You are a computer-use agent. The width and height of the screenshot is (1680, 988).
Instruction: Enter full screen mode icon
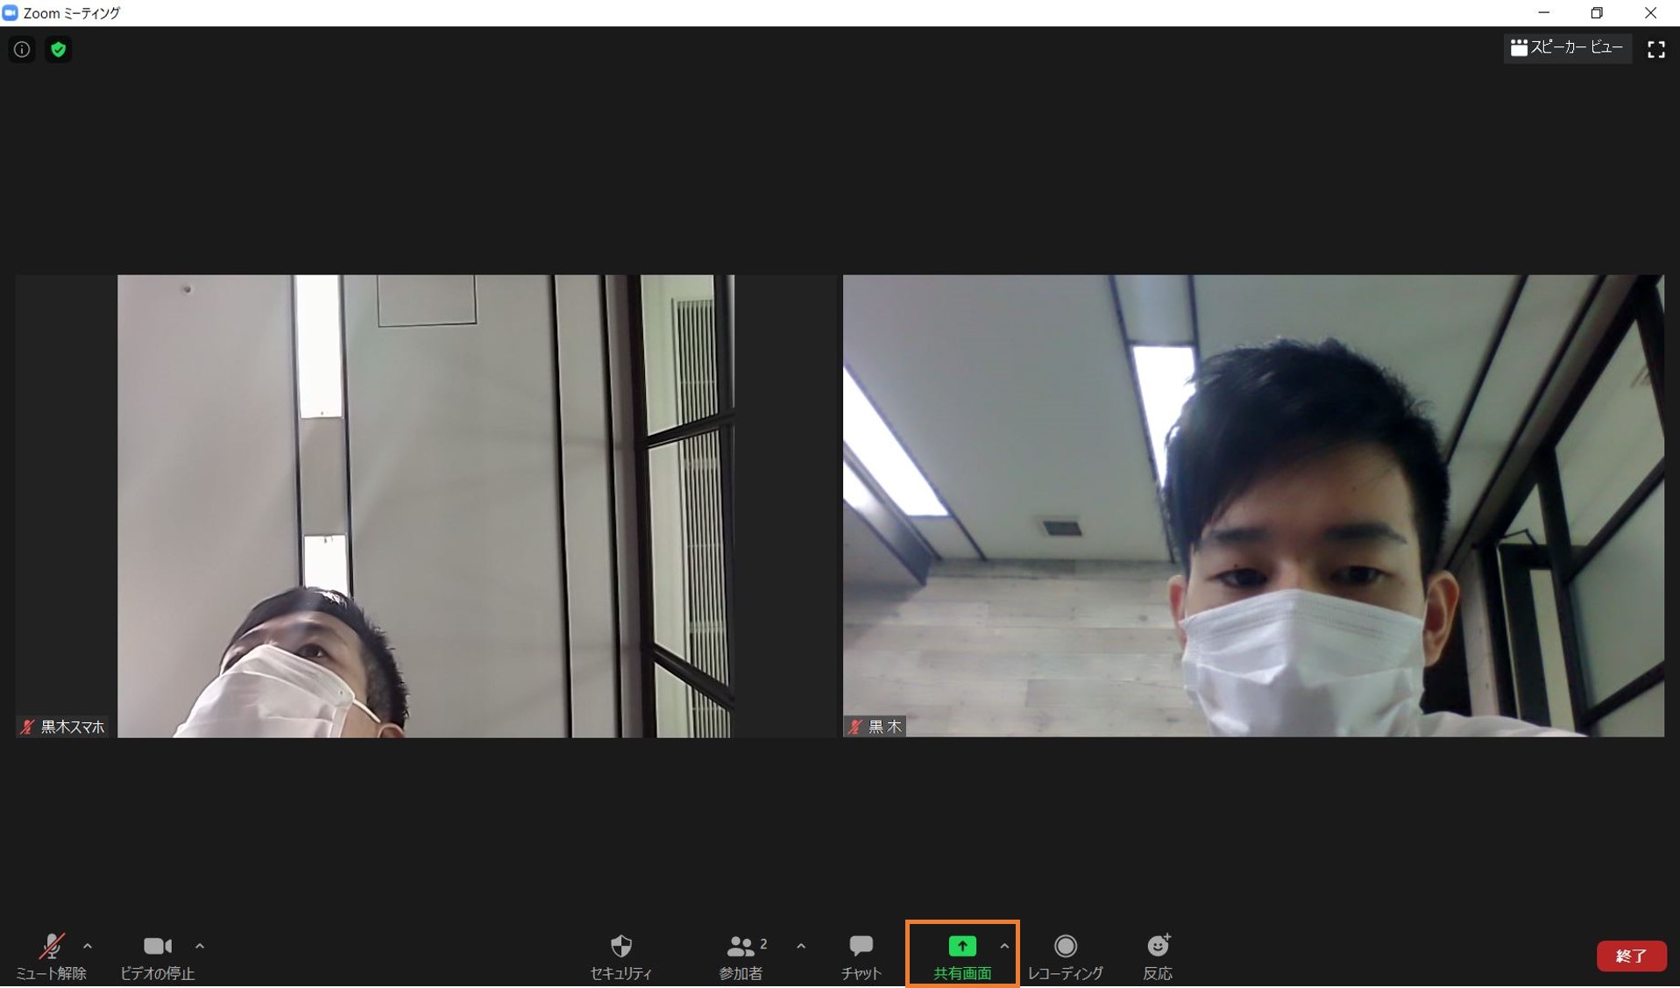1655,49
